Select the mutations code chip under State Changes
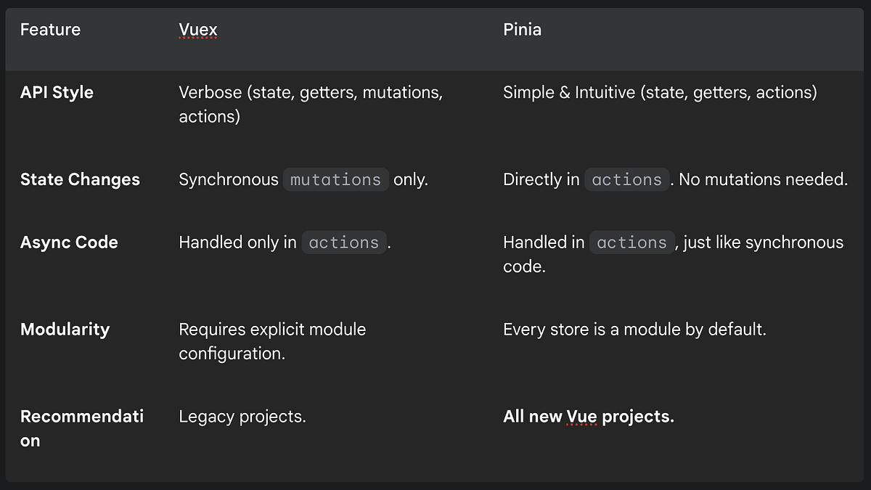The height and width of the screenshot is (490, 871). (335, 179)
